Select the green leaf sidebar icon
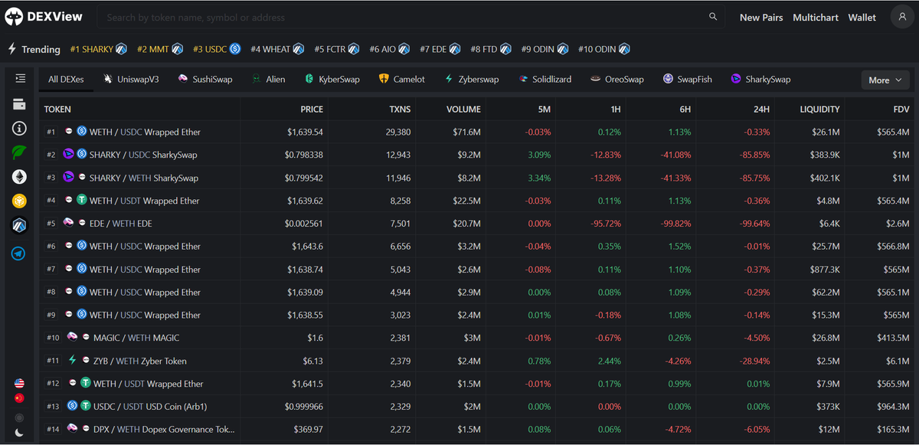 (19, 152)
